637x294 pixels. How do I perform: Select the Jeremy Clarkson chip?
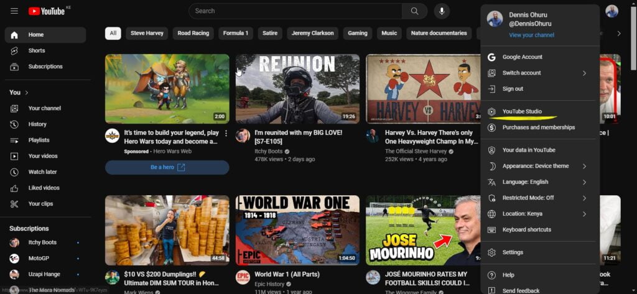pos(312,34)
